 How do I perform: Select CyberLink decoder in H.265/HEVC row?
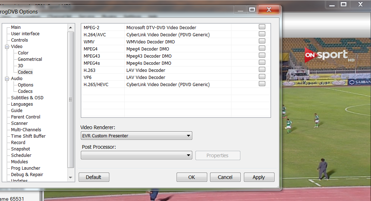tap(178, 84)
